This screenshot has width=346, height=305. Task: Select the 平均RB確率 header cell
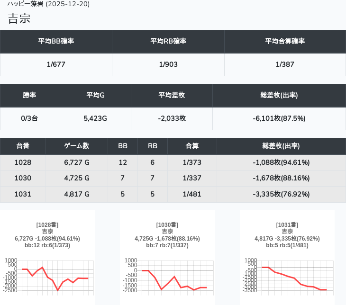[x=168, y=41]
